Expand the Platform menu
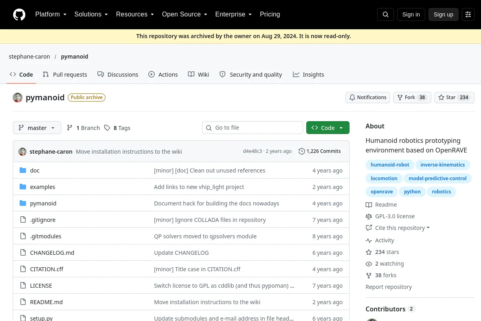The height and width of the screenshot is (321, 481). (51, 14)
